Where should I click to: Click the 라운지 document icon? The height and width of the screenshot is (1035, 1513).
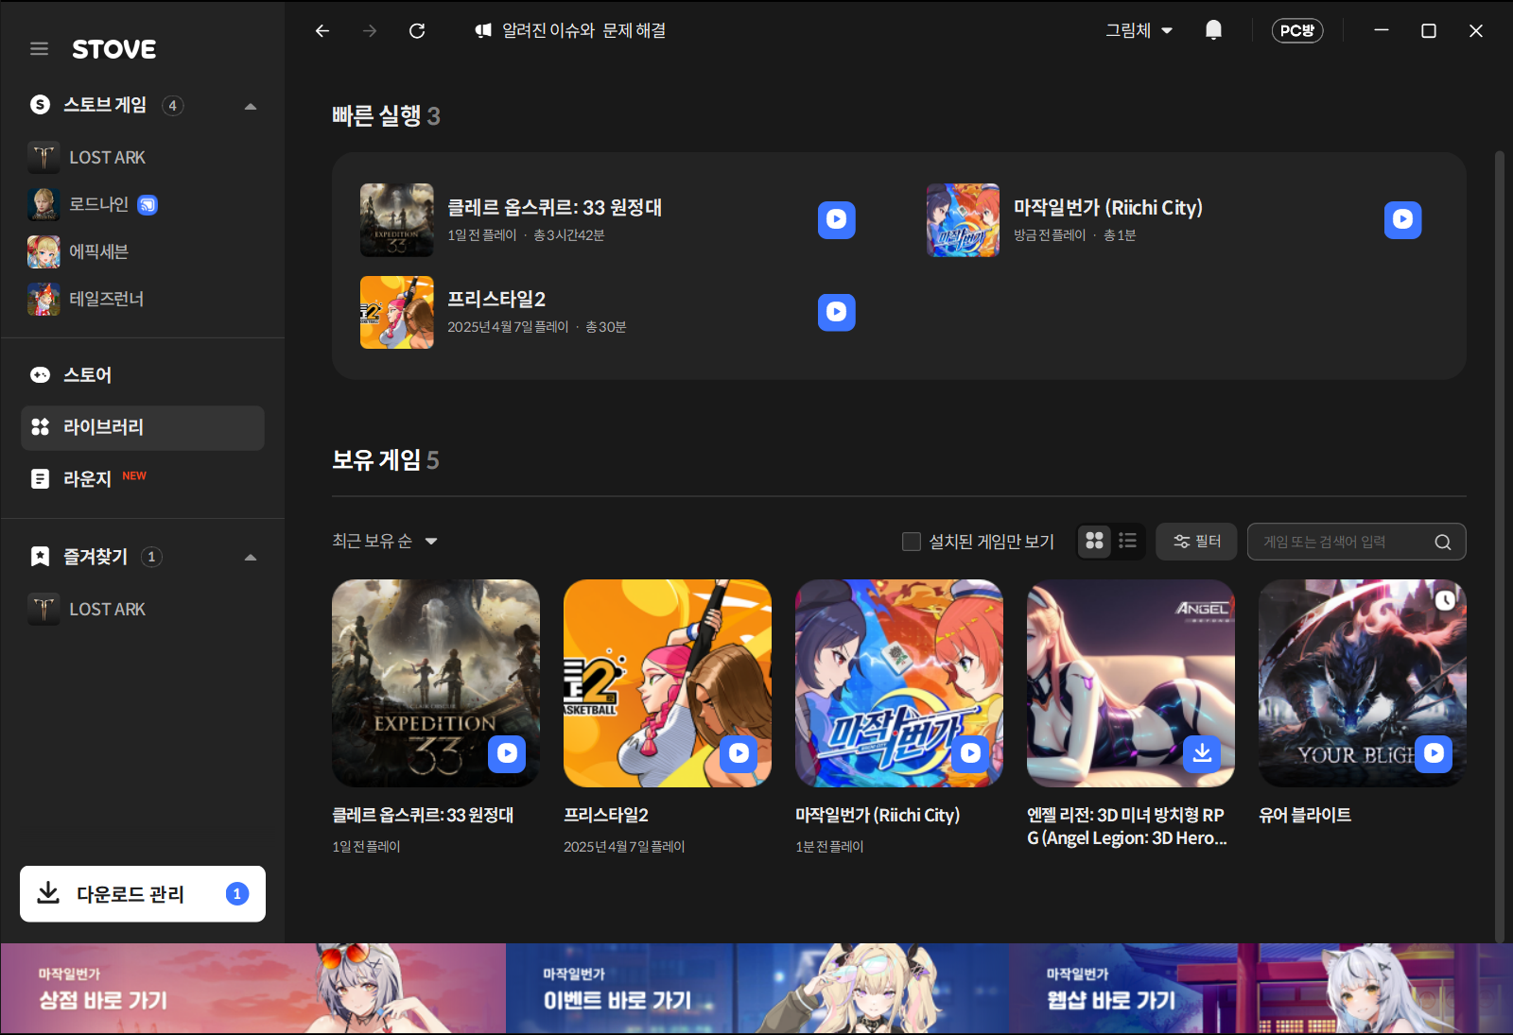click(40, 479)
